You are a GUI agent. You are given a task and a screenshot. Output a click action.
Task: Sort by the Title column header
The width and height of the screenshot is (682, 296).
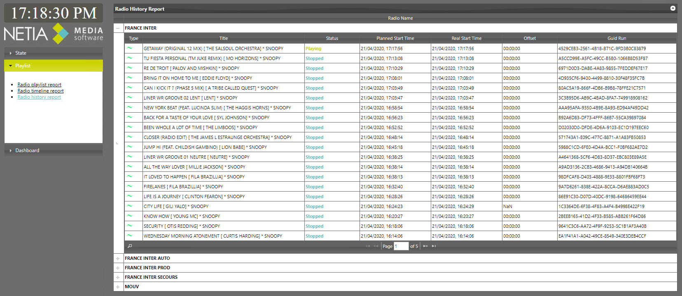click(x=224, y=38)
